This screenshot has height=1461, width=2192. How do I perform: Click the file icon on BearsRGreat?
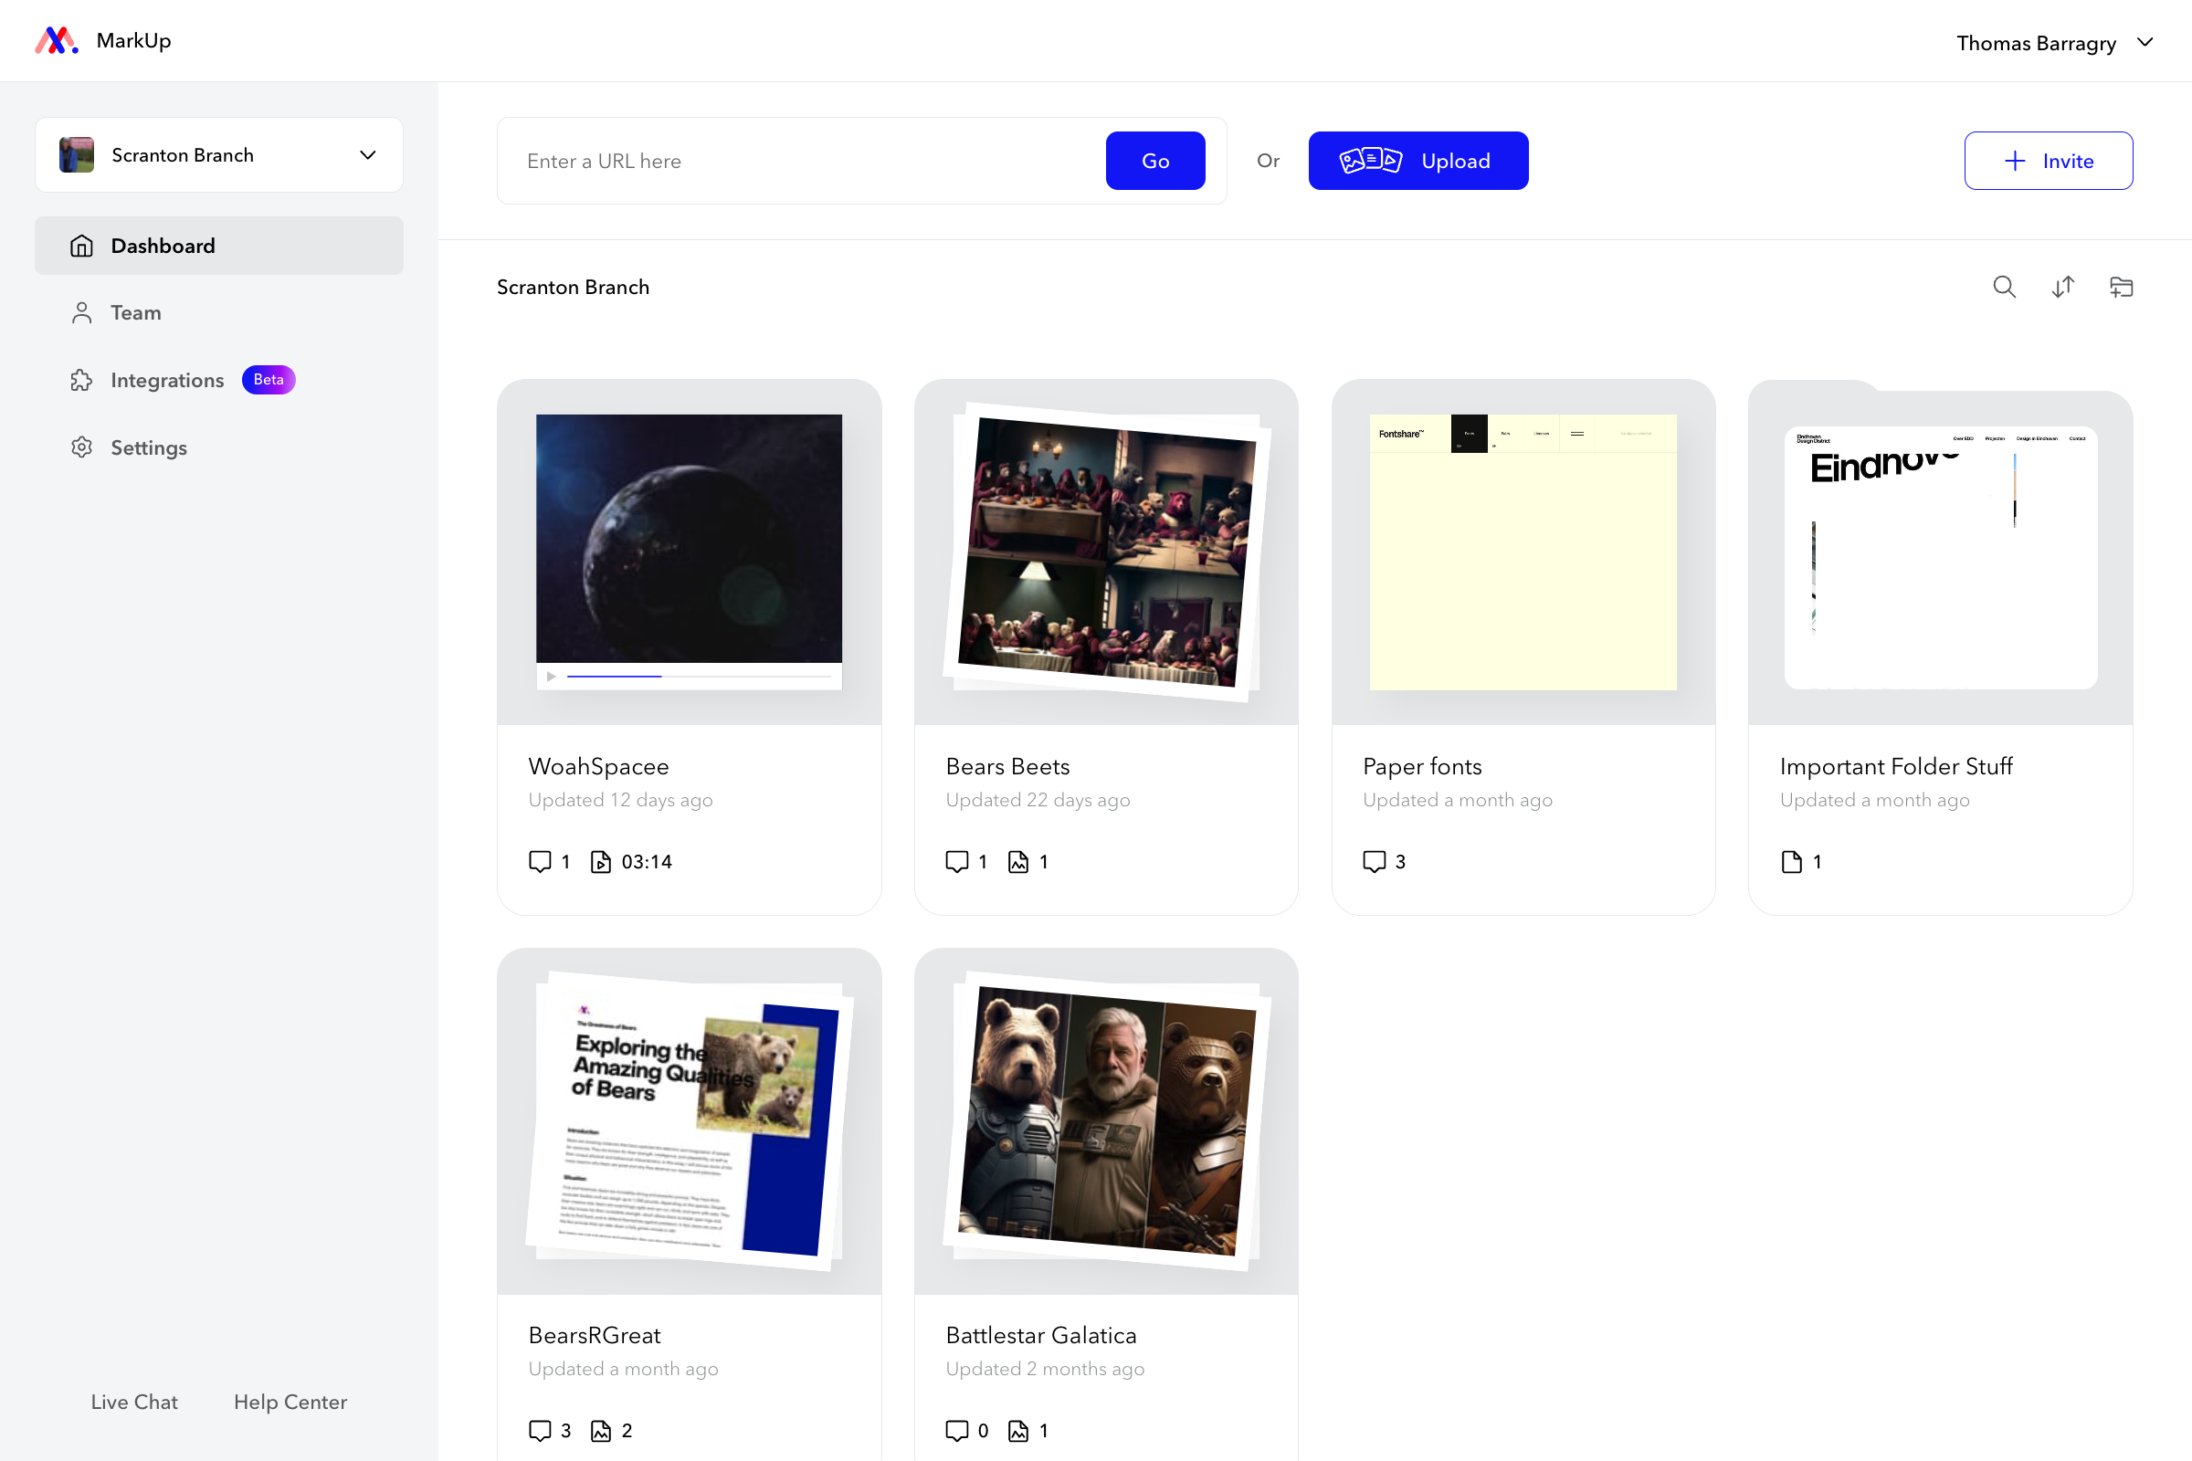[602, 1430]
